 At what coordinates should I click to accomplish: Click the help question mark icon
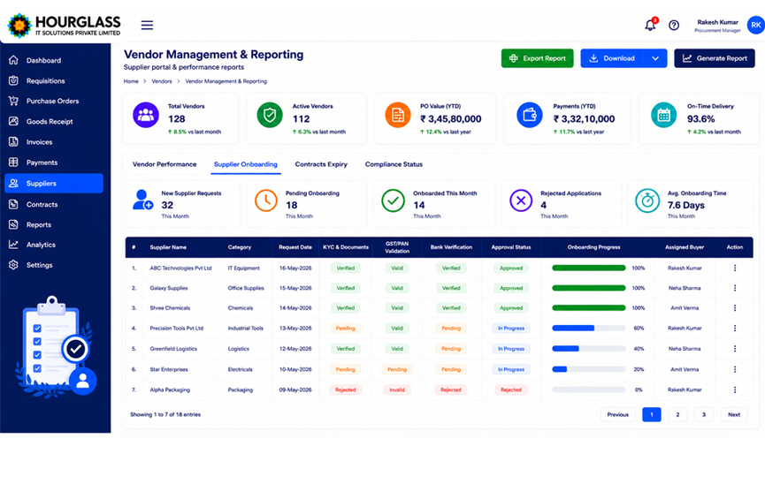pos(674,25)
